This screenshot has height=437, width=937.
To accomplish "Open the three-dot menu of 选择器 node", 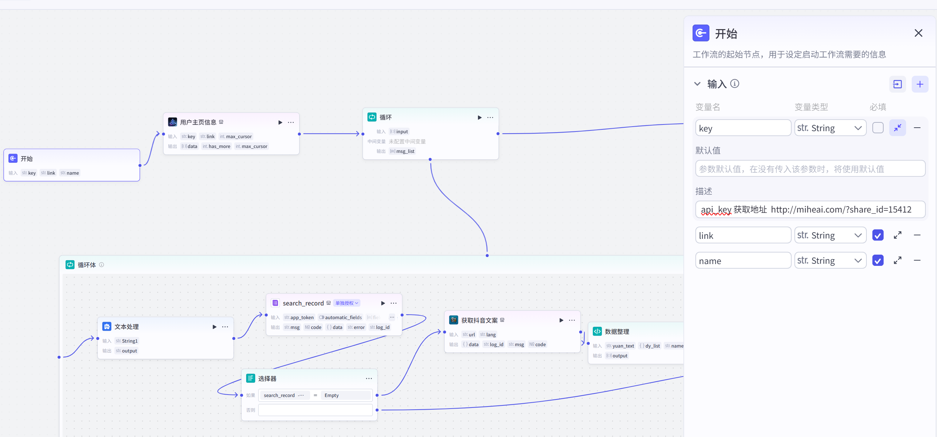I will (368, 378).
